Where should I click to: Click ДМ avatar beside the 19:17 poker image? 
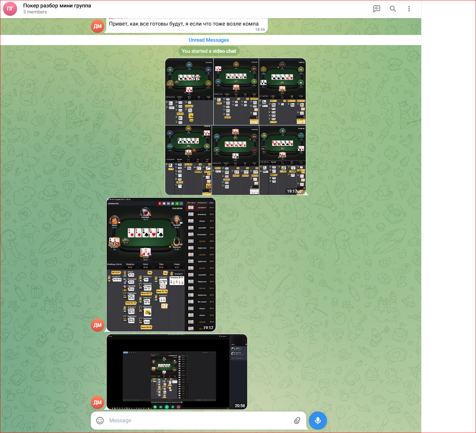tap(98, 325)
